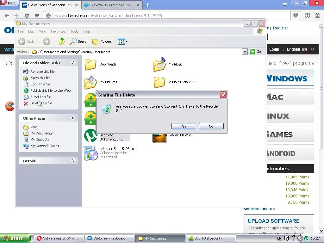Open Opera Speed Dial grid

(x=37, y=16)
